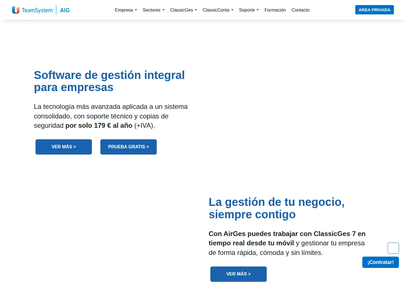Open the ClassicConta dropdown menu
This screenshot has width=406, height=282.
(218, 10)
